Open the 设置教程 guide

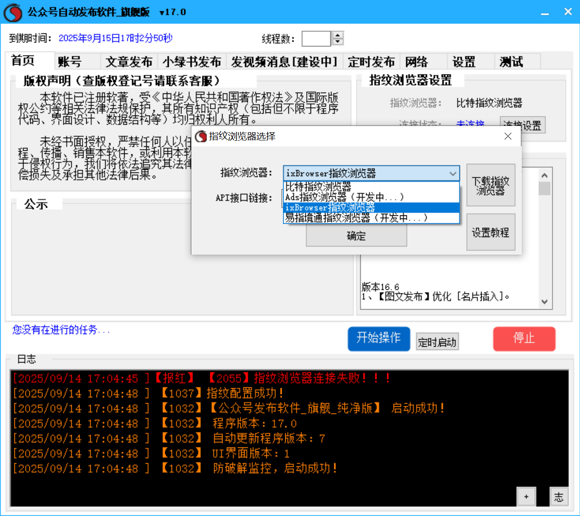click(x=491, y=232)
